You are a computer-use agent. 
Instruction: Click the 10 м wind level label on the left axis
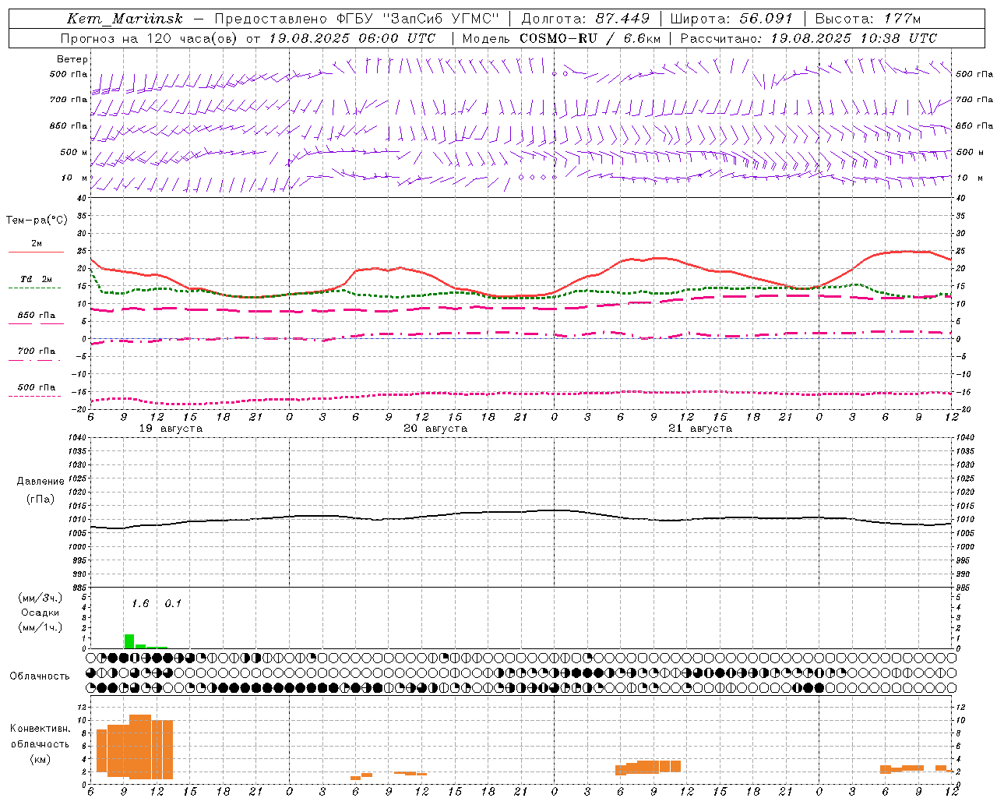[75, 178]
